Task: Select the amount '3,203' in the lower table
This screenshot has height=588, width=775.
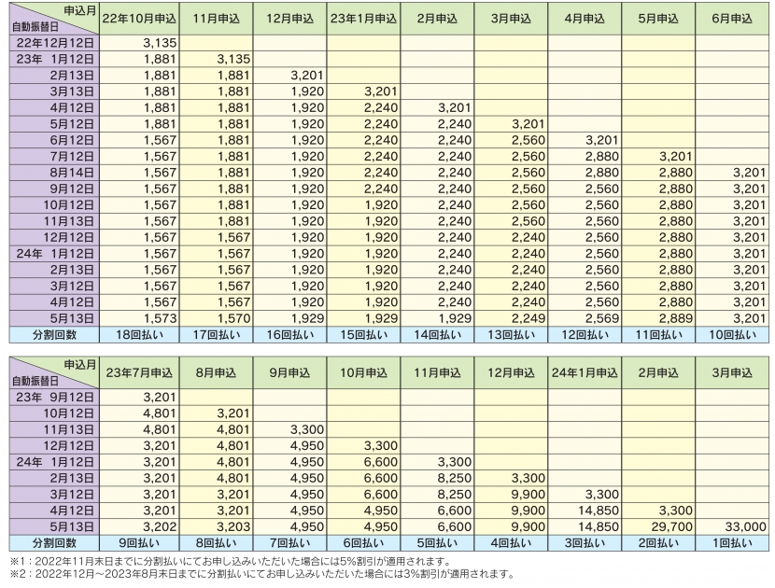Action: coord(233,527)
